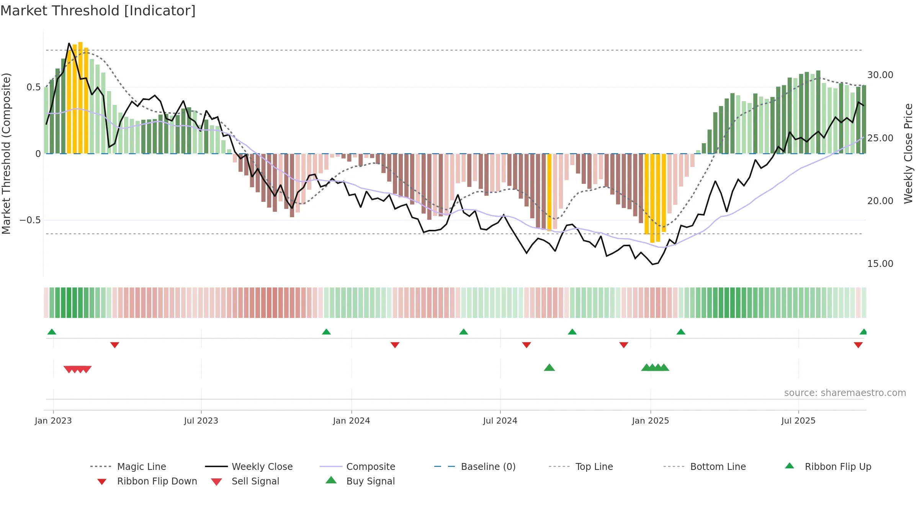Screen dimensions: 919x517
Task: Toggle the Magic Line legend entry
Action: click(x=128, y=466)
